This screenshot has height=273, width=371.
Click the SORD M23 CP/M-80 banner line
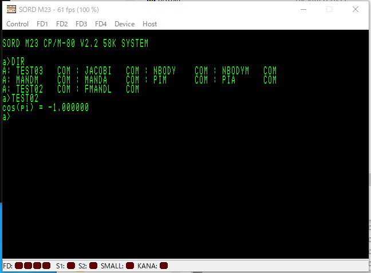(75, 43)
